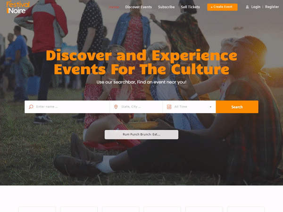Open the Login link

point(256,7)
